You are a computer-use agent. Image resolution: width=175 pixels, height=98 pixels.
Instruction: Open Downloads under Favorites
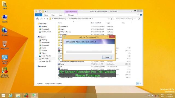[x=45, y=29]
